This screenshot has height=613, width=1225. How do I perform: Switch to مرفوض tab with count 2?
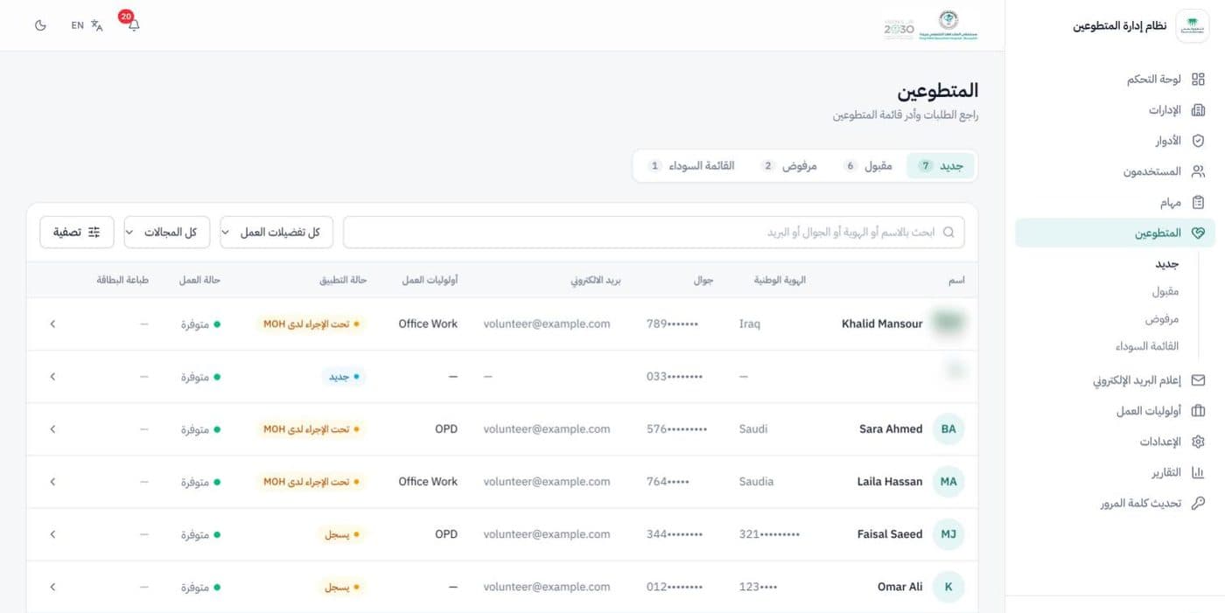click(x=789, y=165)
